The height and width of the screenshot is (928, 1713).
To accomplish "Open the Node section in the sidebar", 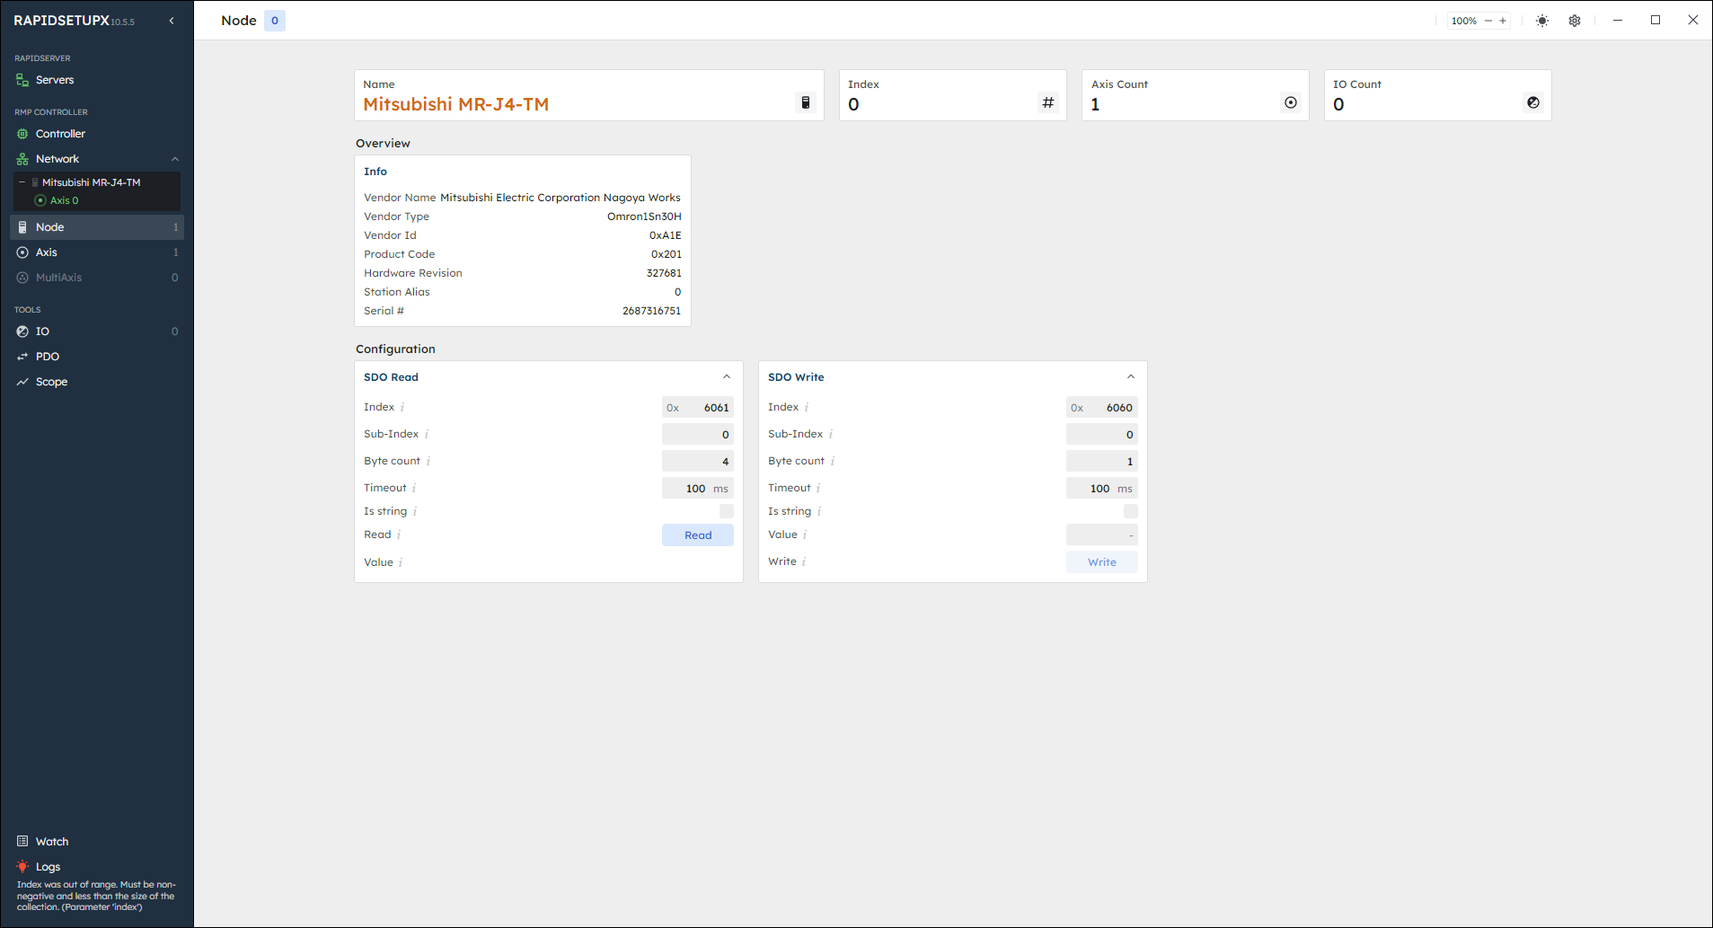I will click(x=97, y=227).
